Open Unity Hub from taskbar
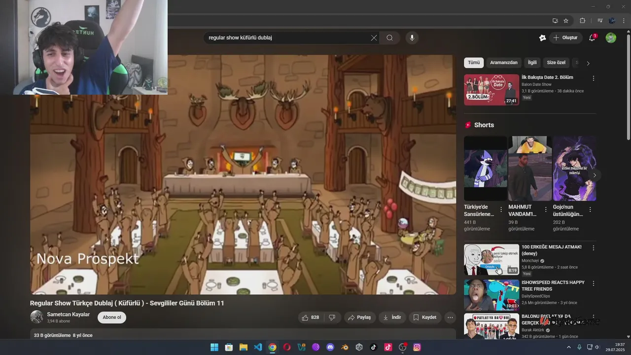The height and width of the screenshot is (355, 631). 359,347
